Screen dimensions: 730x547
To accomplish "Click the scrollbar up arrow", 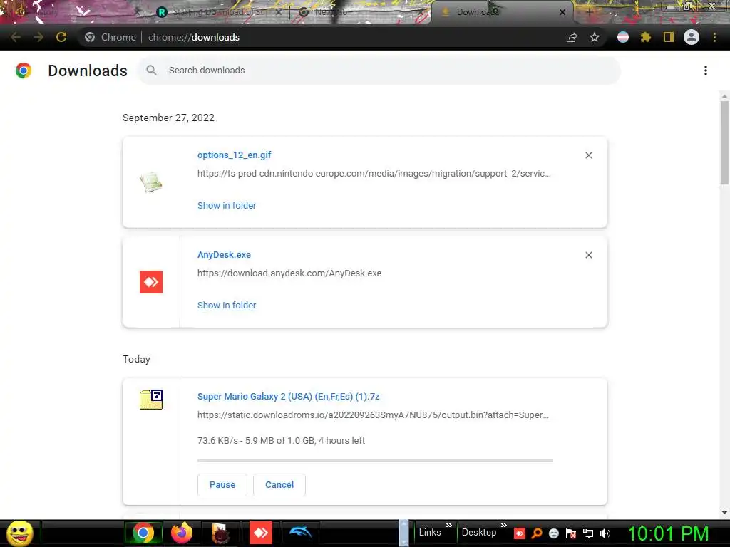I will (x=724, y=96).
